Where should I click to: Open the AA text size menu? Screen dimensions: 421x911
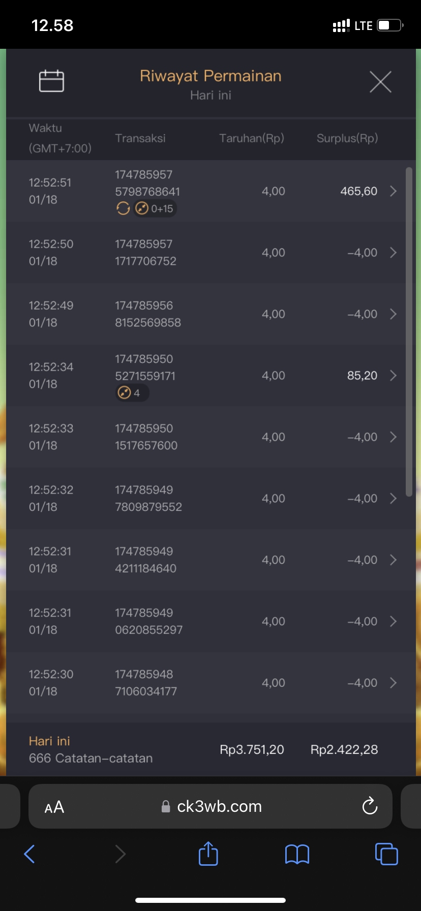point(54,807)
